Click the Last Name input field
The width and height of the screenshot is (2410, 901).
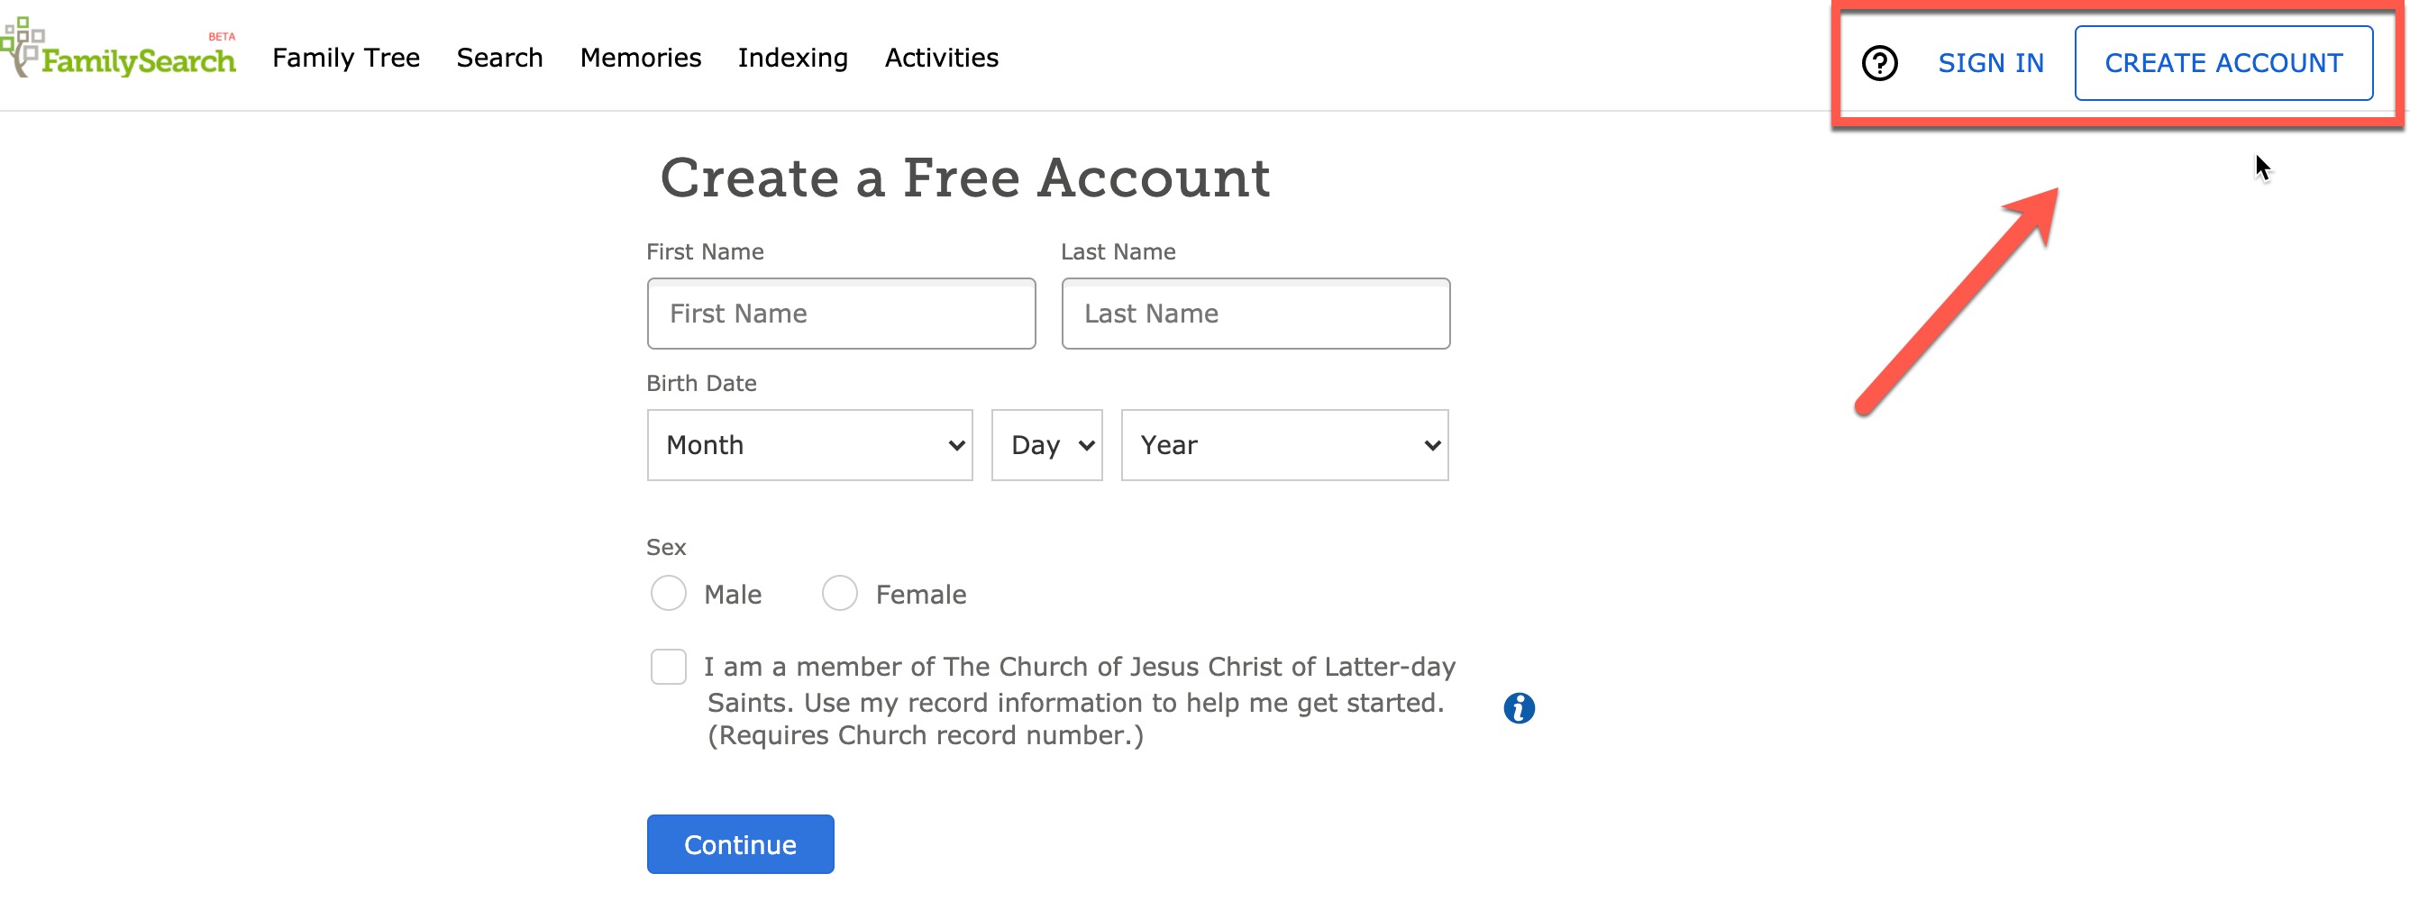(x=1255, y=313)
